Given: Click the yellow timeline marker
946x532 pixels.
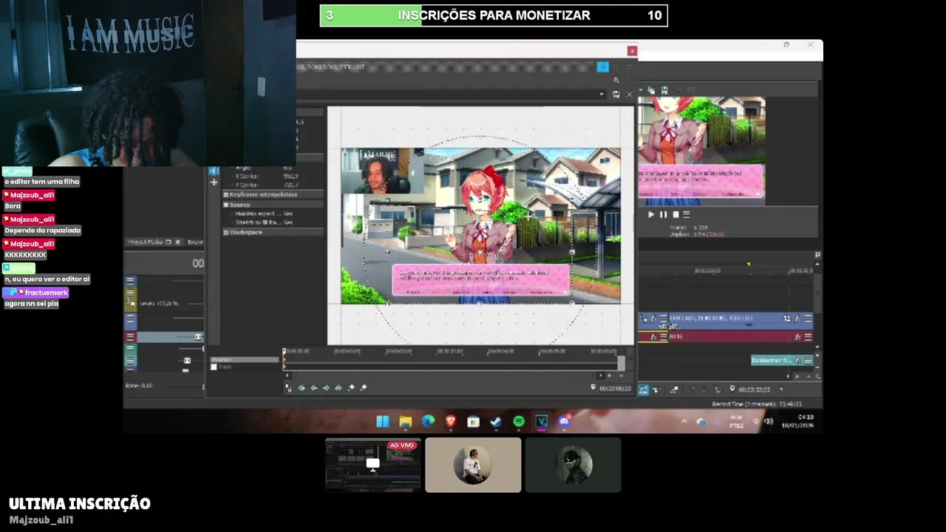Looking at the screenshot, I should (749, 265).
